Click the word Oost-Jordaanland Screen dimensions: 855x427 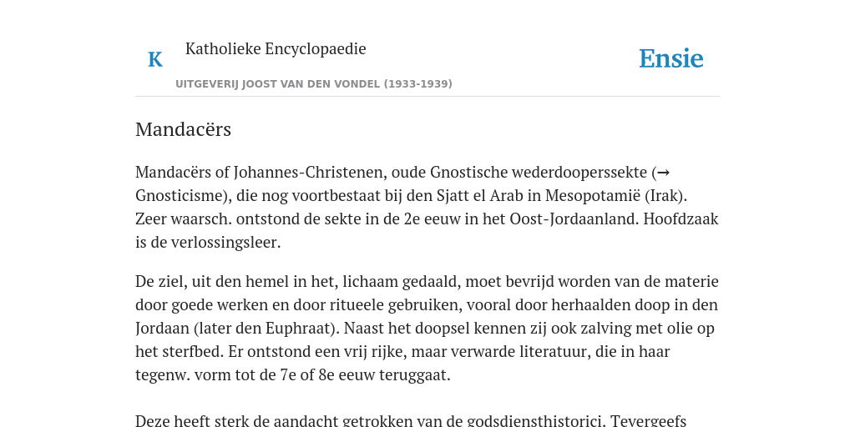click(x=574, y=219)
